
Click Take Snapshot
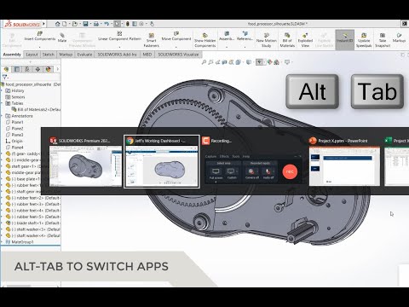(383, 40)
